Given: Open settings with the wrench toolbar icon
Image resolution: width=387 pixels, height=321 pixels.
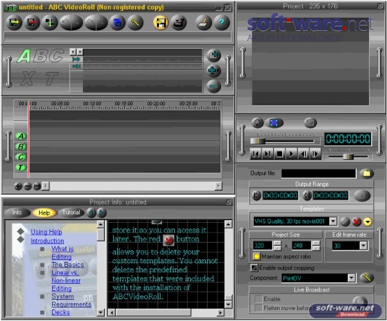Looking at the screenshot, I should tap(135, 22).
